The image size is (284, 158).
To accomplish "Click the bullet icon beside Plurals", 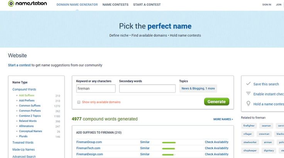I will point(17,137).
